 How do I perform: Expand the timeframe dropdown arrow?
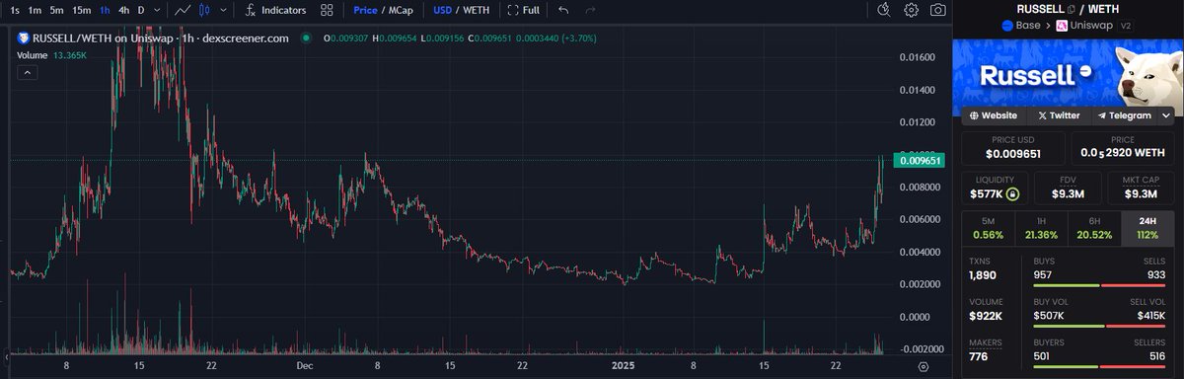click(158, 10)
